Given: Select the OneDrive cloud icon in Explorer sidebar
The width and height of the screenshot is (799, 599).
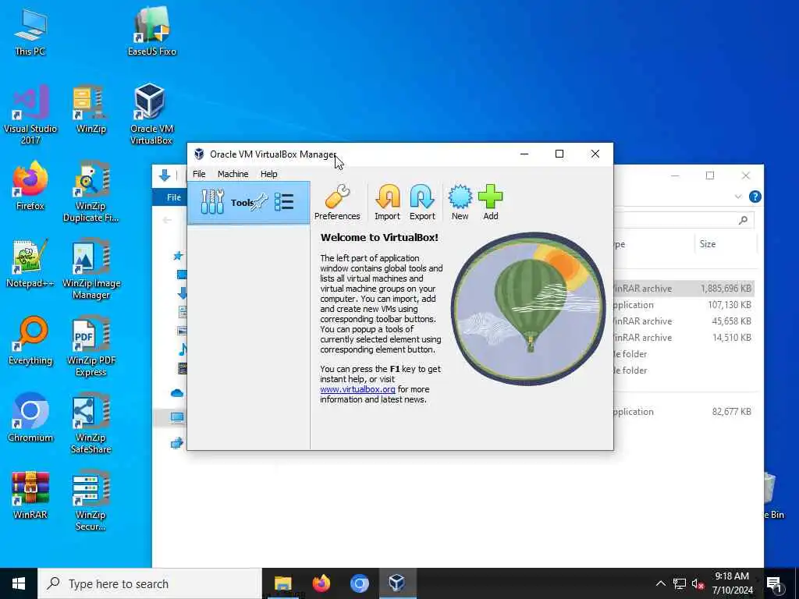Looking at the screenshot, I should pos(177,393).
